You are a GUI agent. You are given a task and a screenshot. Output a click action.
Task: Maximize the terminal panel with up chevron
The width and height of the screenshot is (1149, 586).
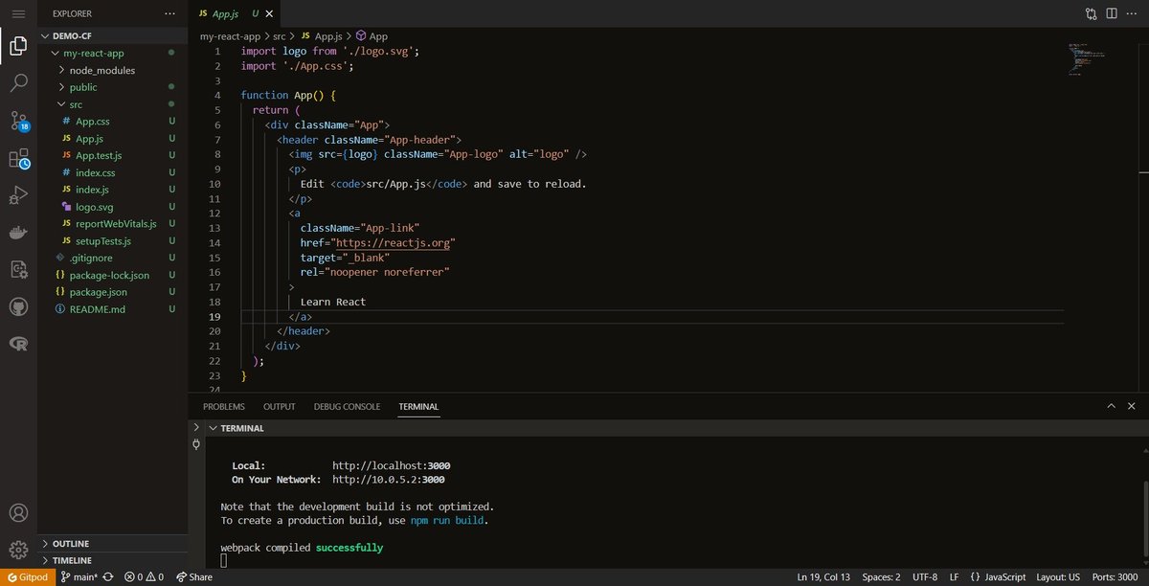(1112, 406)
